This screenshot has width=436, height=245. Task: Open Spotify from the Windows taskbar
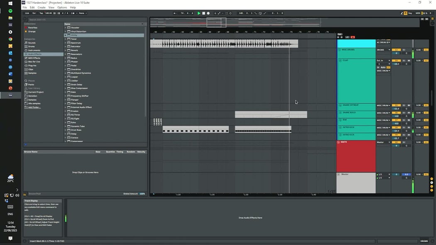[x=10, y=11]
